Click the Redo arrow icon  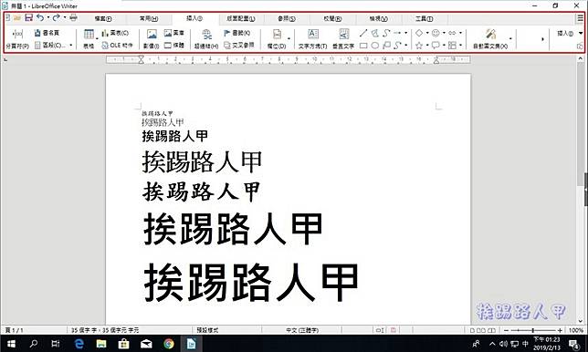[56, 17]
